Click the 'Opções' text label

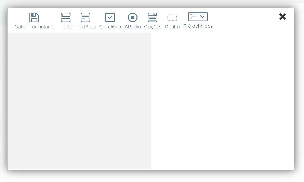point(153,27)
